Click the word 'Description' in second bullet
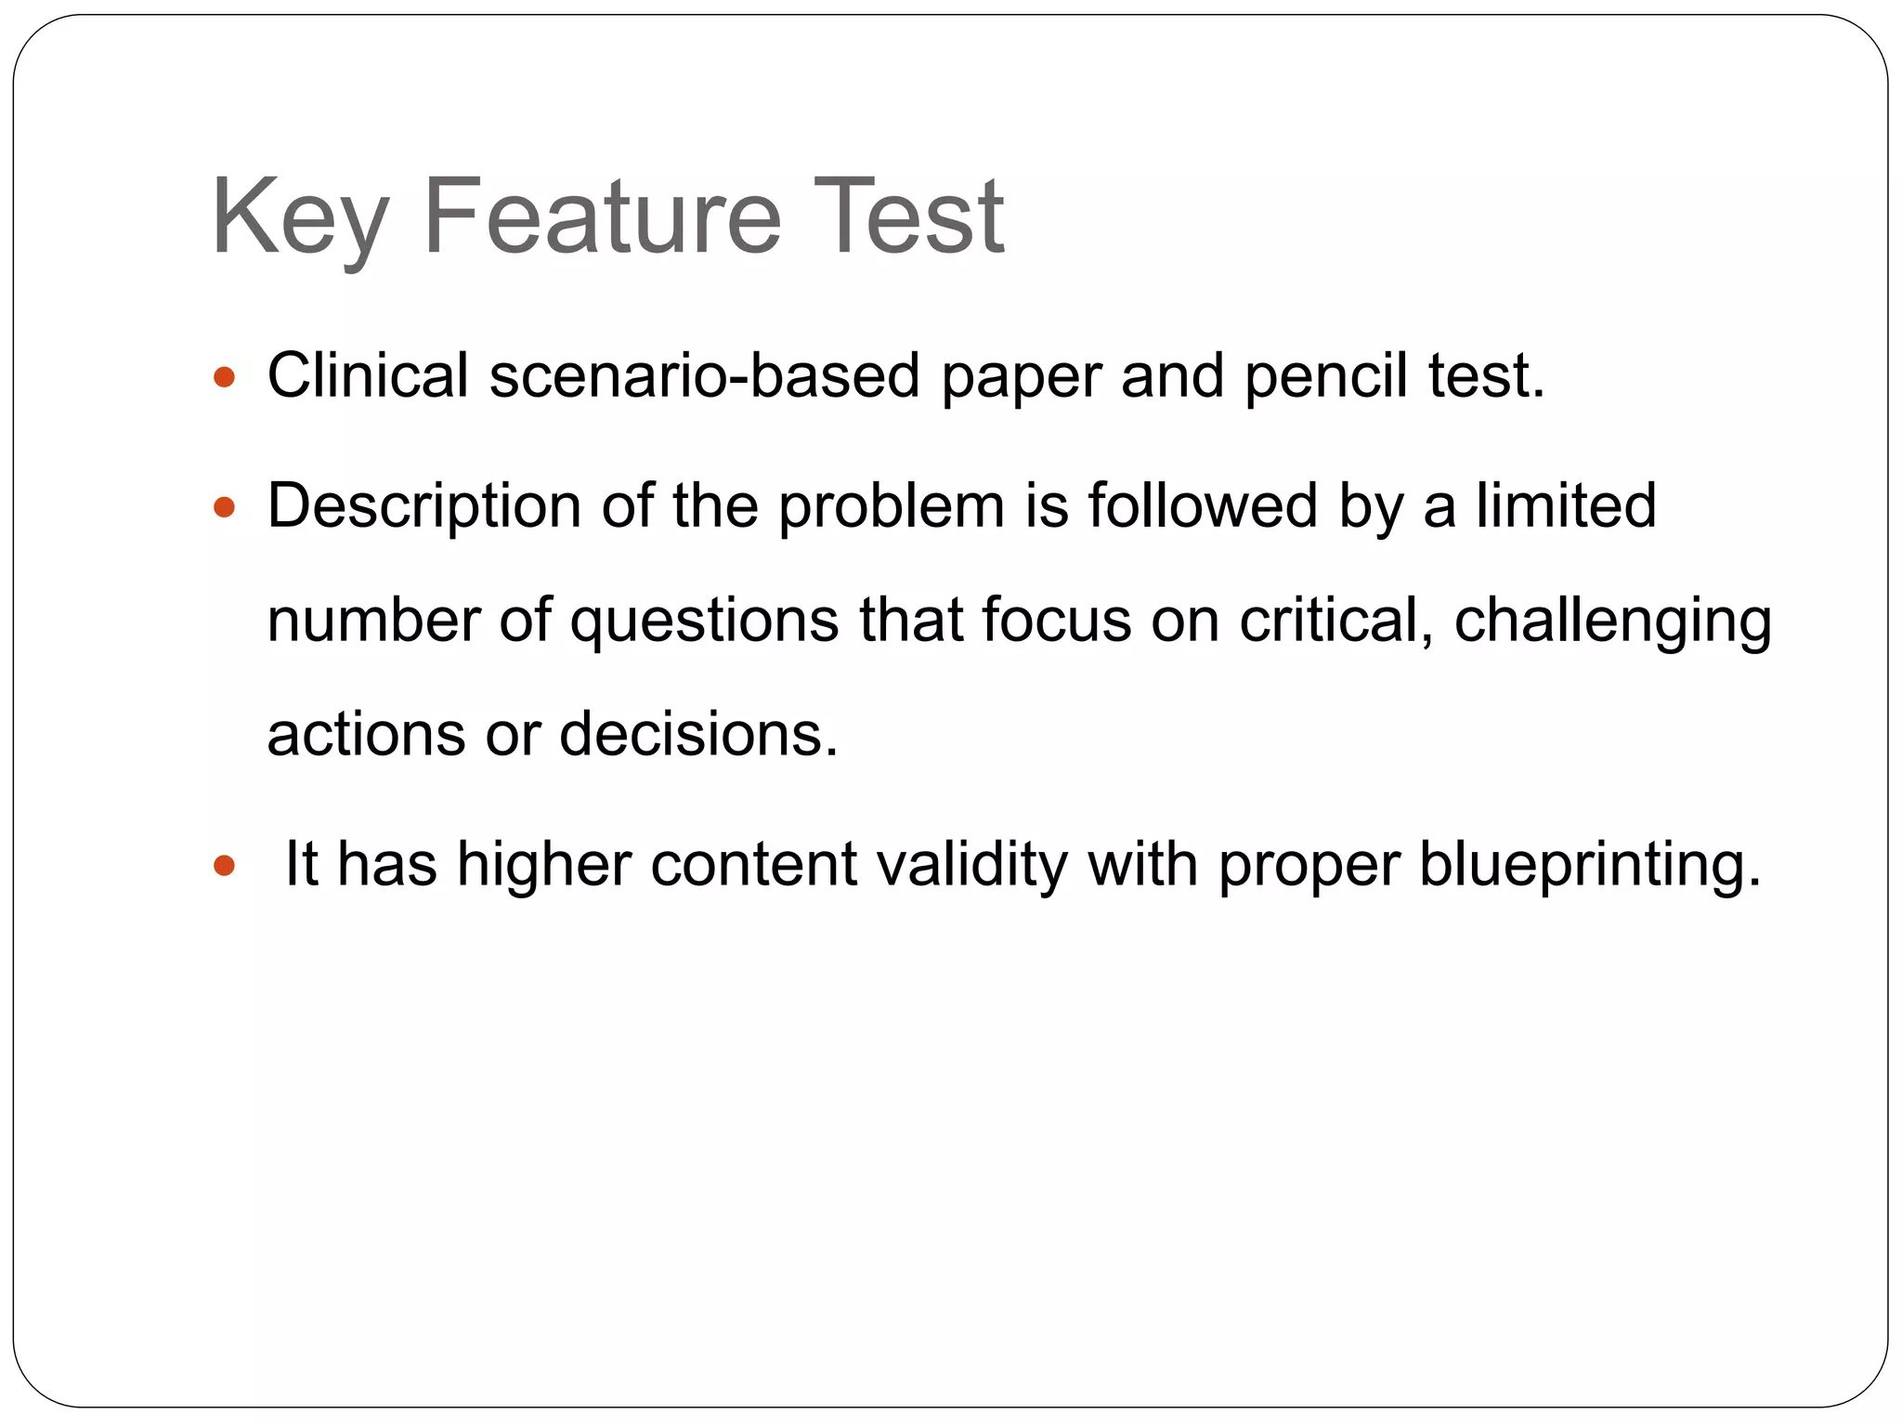This screenshot has height=1427, width=1902. 424,505
